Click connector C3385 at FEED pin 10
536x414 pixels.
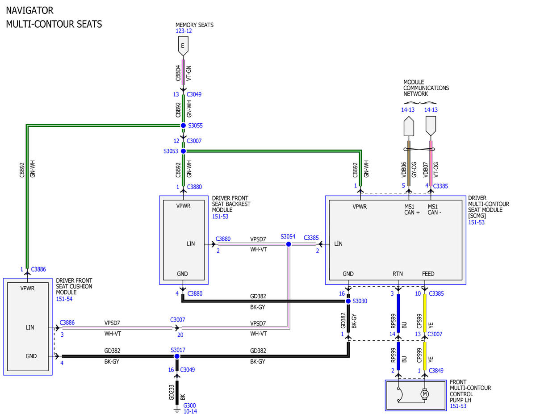click(x=436, y=294)
